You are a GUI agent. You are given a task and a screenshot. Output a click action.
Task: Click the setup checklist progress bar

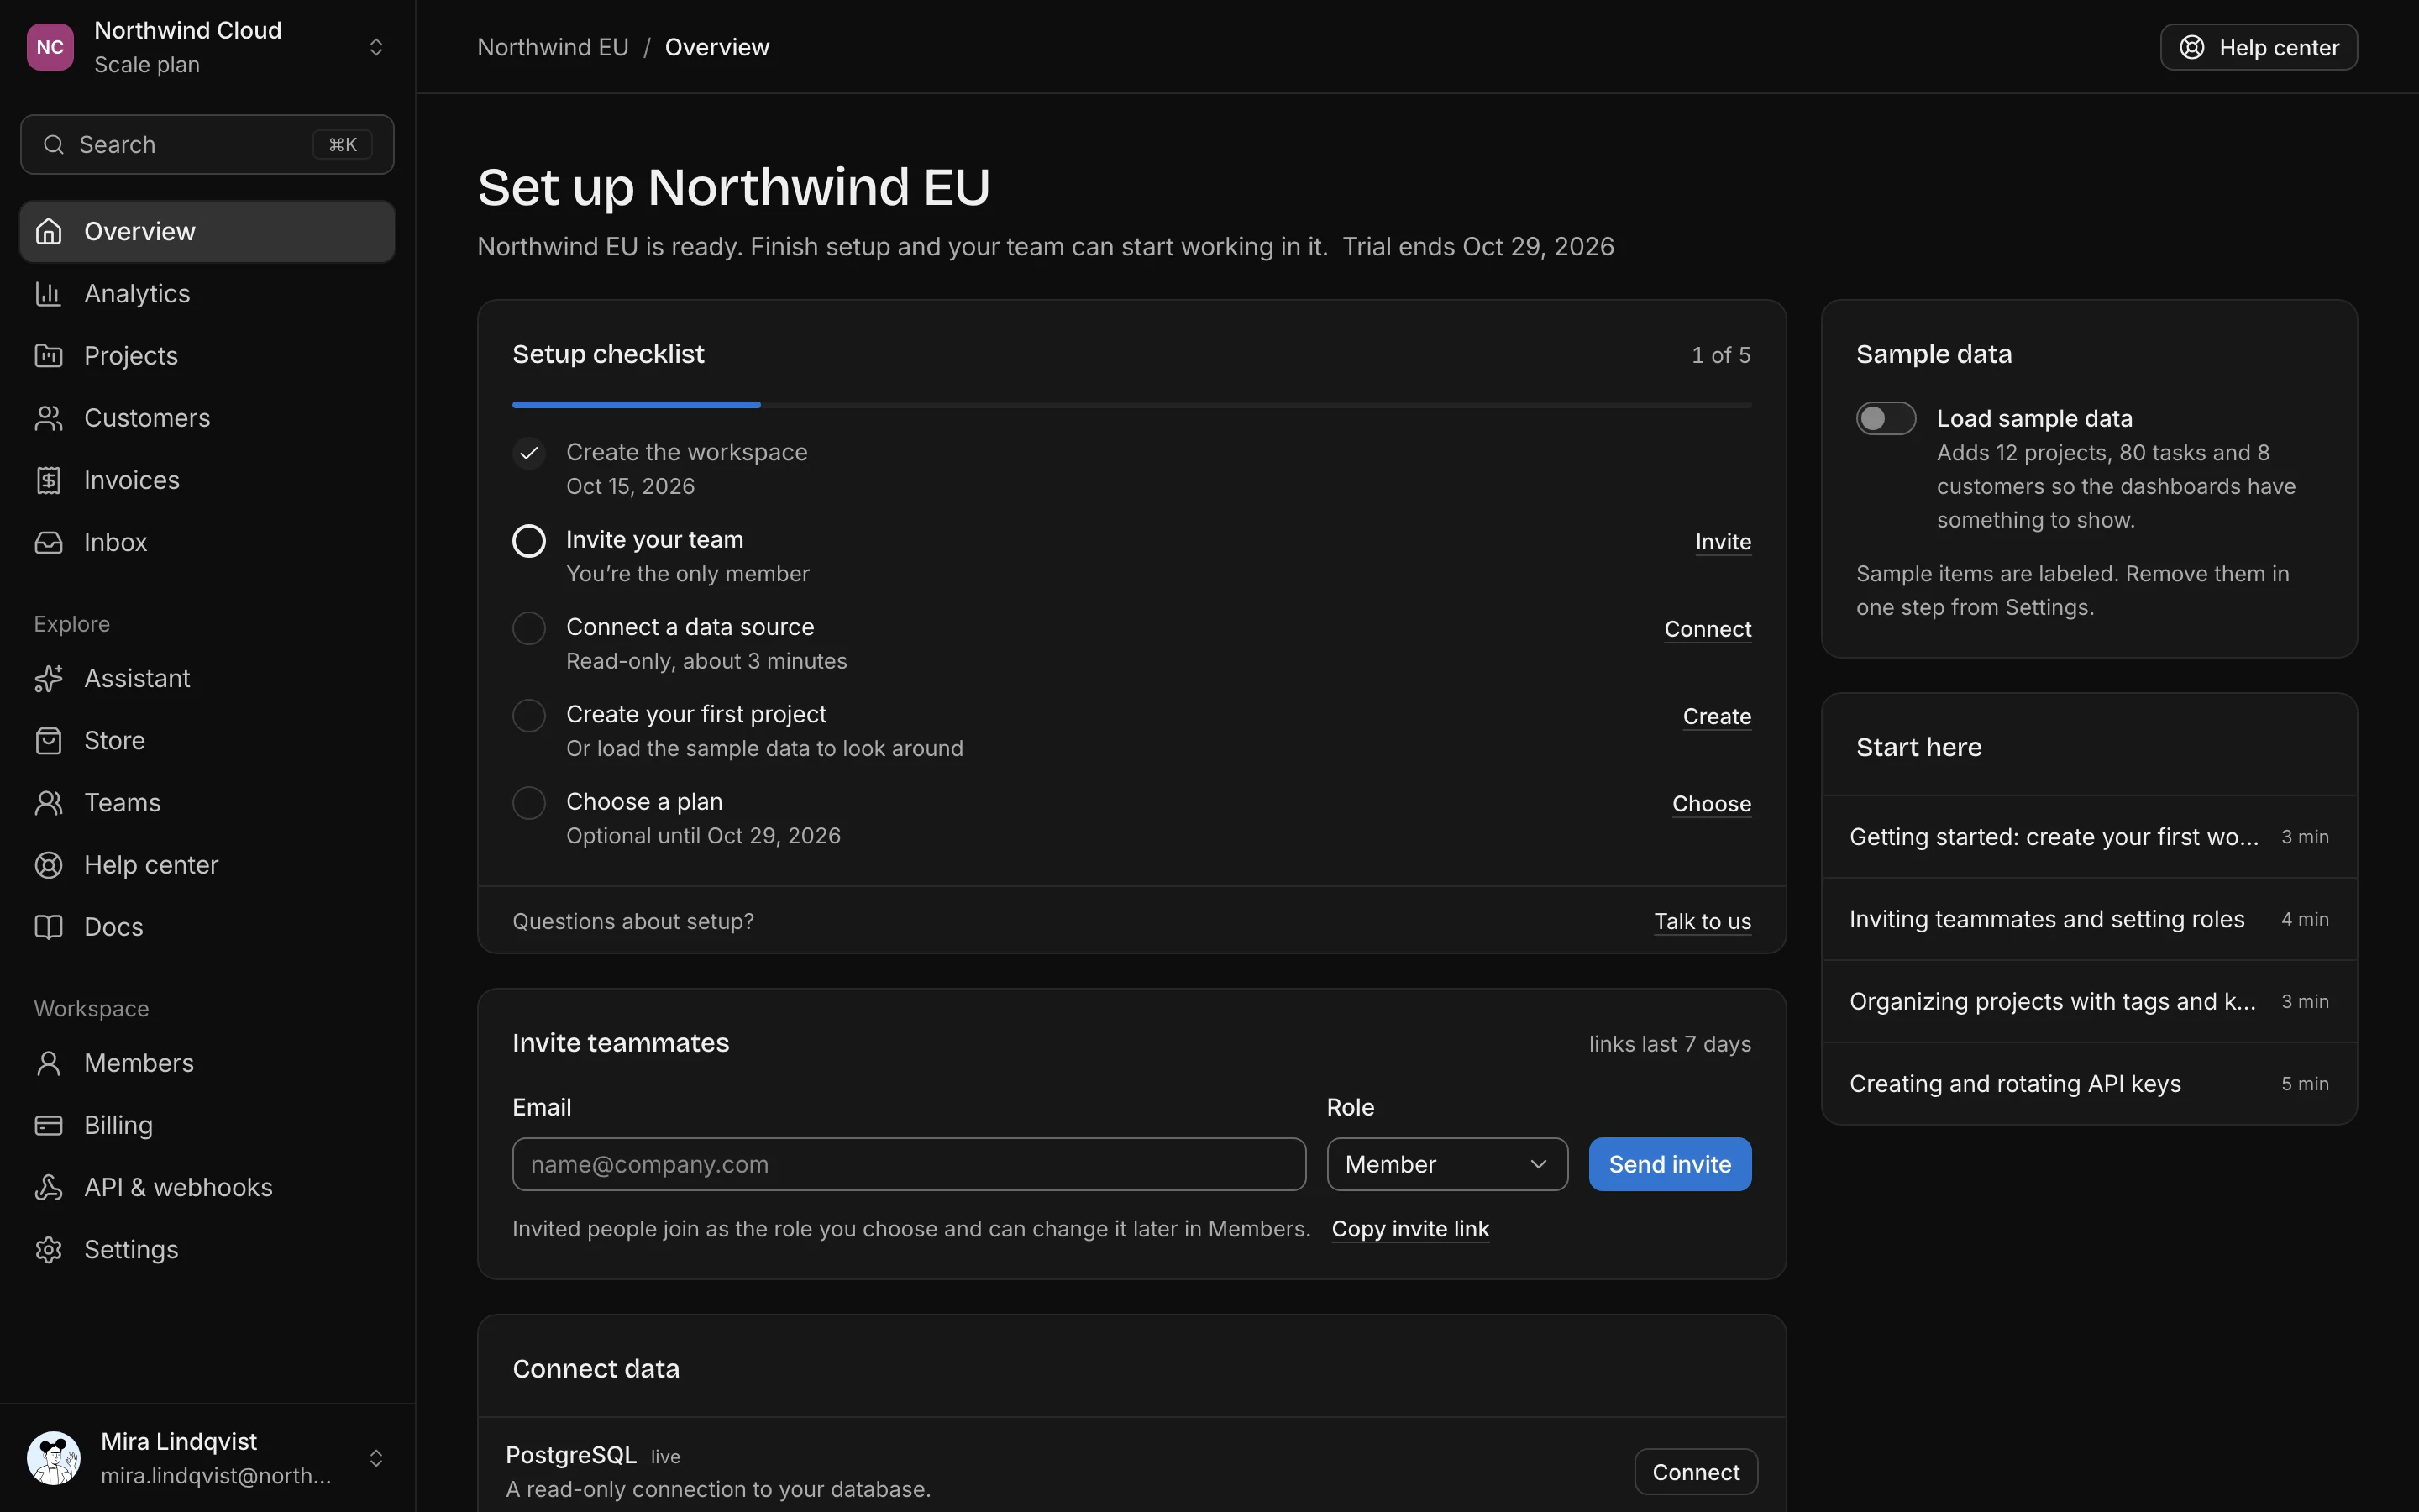pyautogui.click(x=1131, y=405)
